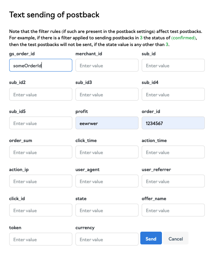Screen dimensions: 214x260
Task: Focus the state input field
Action: coord(107,210)
